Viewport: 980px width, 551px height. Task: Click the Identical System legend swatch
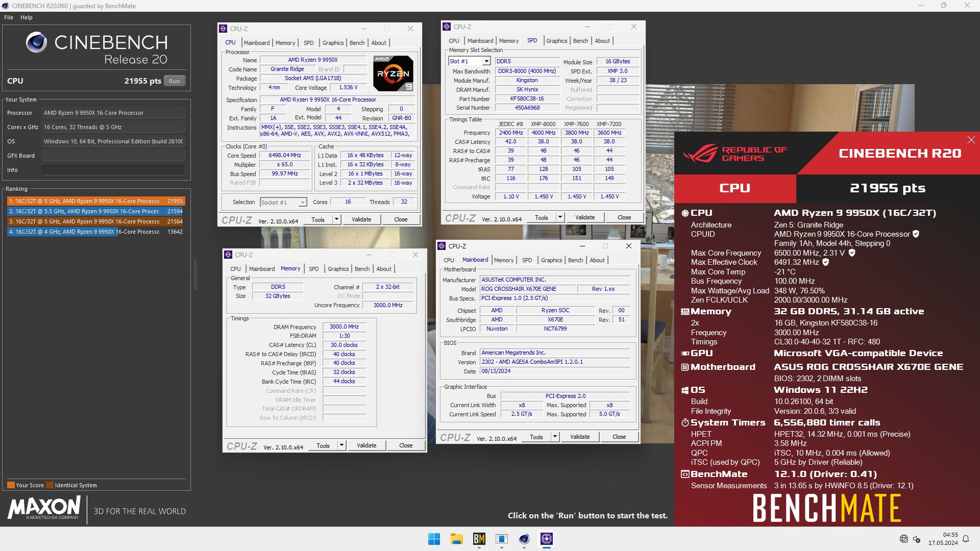click(x=50, y=485)
